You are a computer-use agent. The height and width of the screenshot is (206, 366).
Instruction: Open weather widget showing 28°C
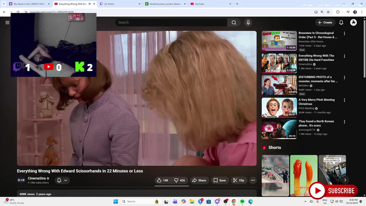tap(14, 201)
